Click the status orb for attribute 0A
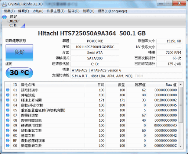Screen dimensions: 188x154 pos(8,130)
